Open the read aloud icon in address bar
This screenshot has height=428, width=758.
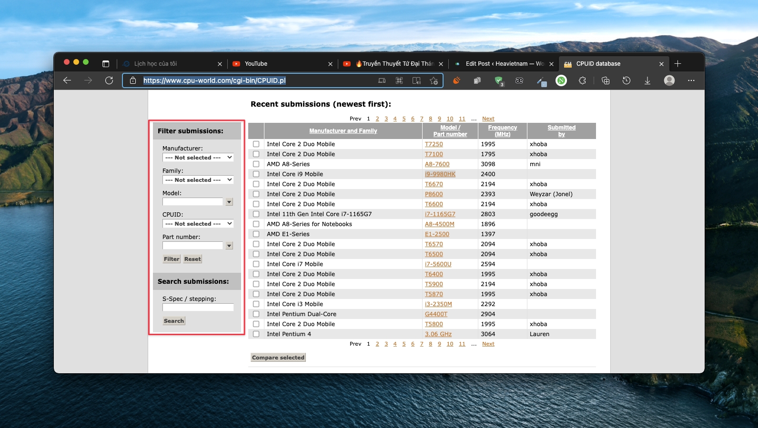pos(416,80)
